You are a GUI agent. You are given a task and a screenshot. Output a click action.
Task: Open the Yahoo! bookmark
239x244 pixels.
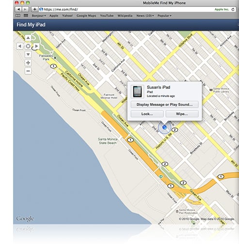67,16
